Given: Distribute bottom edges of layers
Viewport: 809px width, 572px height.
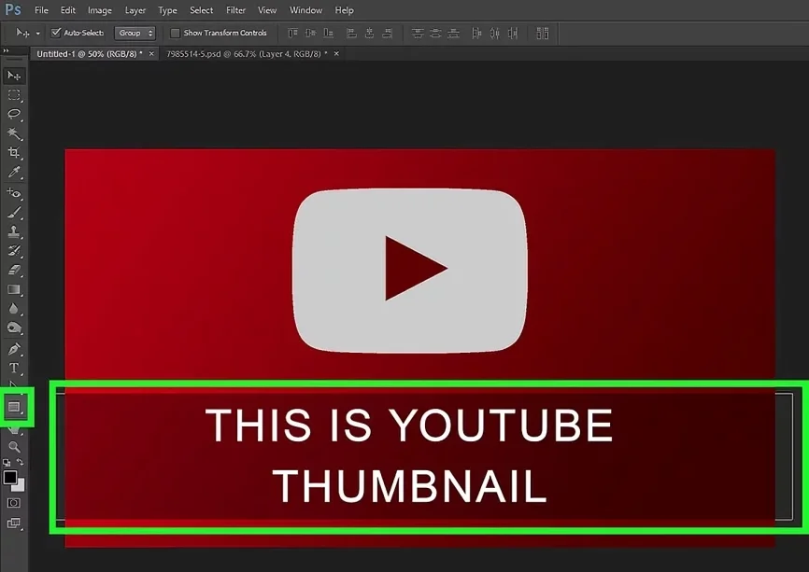Looking at the screenshot, I should coord(453,34).
